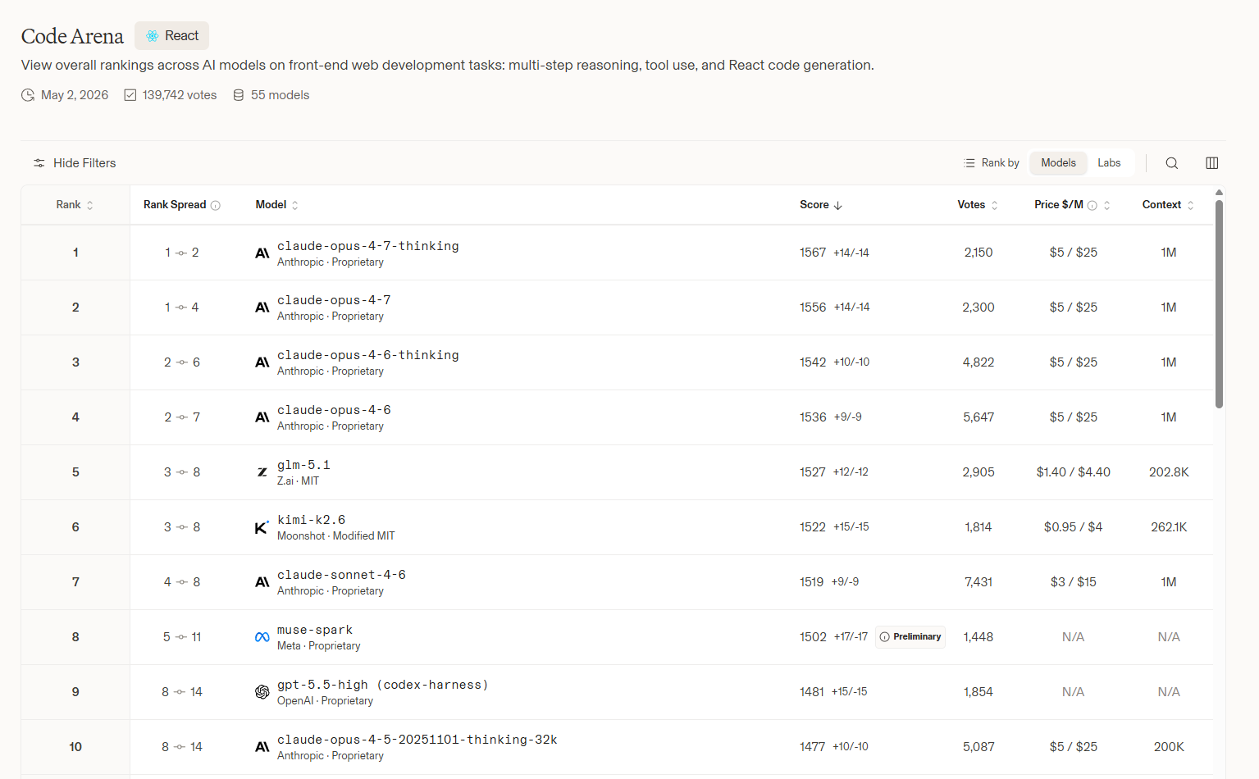Open the React category chip
This screenshot has width=1259, height=779.
[172, 36]
